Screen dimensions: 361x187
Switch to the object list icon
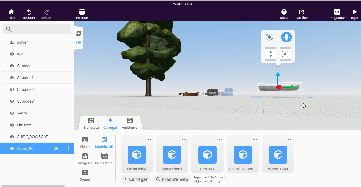pyautogui.click(x=79, y=42)
